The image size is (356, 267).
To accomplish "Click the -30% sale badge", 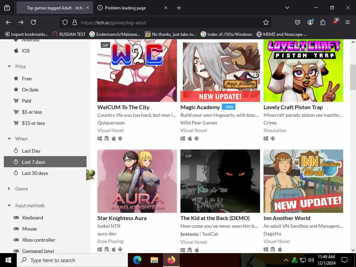I will pos(229,107).
